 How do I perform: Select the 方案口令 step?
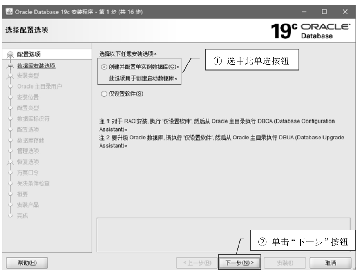[x=28, y=173]
